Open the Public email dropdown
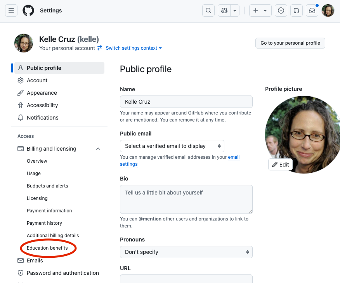This screenshot has height=283, width=340. coord(172,146)
